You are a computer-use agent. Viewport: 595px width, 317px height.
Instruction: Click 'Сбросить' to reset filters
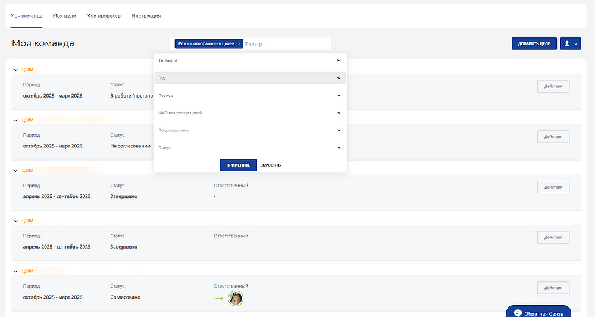click(x=270, y=165)
